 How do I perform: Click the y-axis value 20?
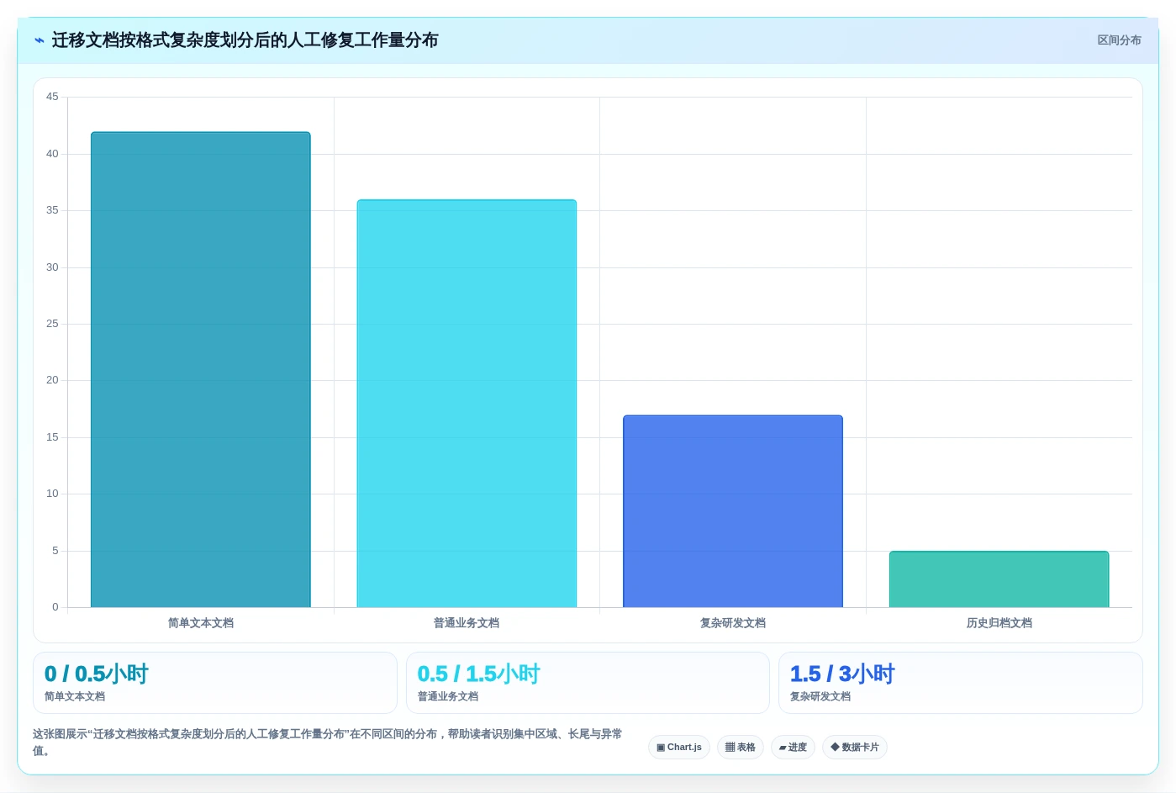tap(52, 380)
